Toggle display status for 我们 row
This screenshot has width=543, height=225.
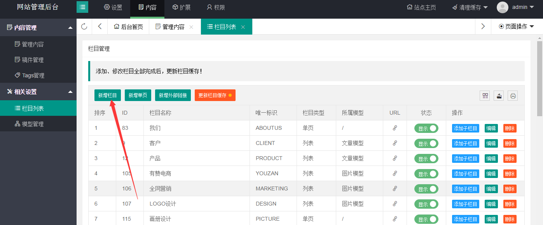(x=426, y=128)
